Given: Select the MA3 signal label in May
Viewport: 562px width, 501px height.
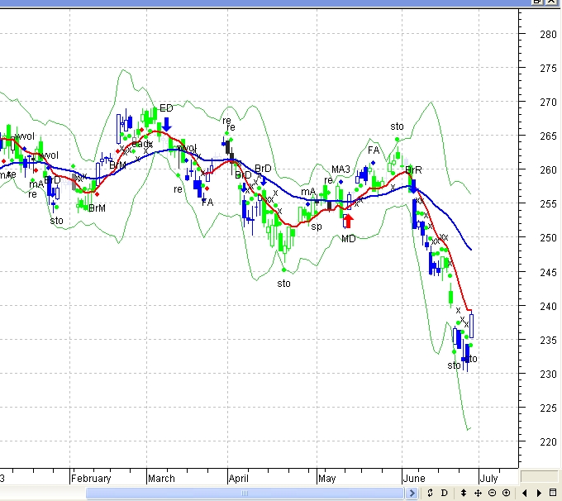Looking at the screenshot, I should click(341, 169).
